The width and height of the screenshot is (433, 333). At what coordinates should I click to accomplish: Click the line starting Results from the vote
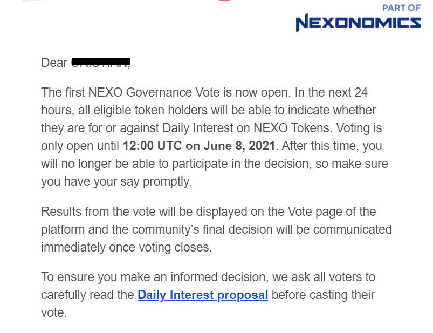coord(209,212)
